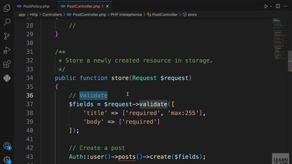Open the editor More Actions menu
Viewport: 292px width, 164px height.
tap(285, 6)
